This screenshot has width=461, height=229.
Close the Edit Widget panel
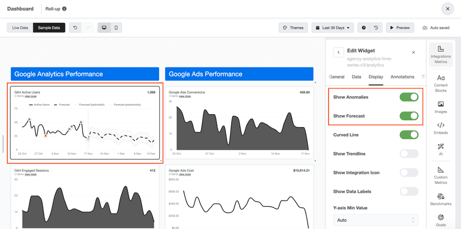(x=413, y=52)
